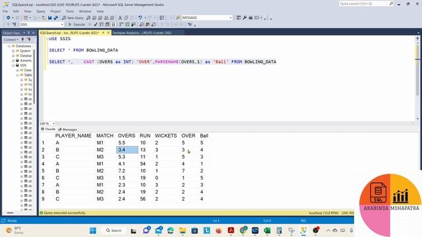
Task: Open the File menu
Action: pyautogui.click(x=5, y=11)
